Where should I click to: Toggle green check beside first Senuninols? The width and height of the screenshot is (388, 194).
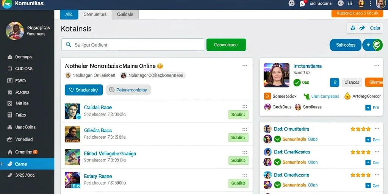coord(277,139)
